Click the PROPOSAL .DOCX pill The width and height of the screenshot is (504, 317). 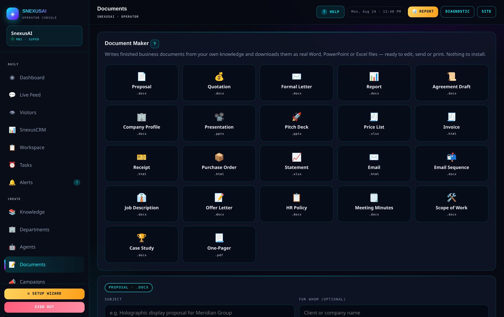click(x=129, y=288)
